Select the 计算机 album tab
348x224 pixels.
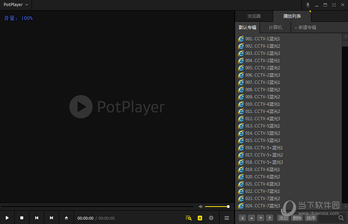275,27
